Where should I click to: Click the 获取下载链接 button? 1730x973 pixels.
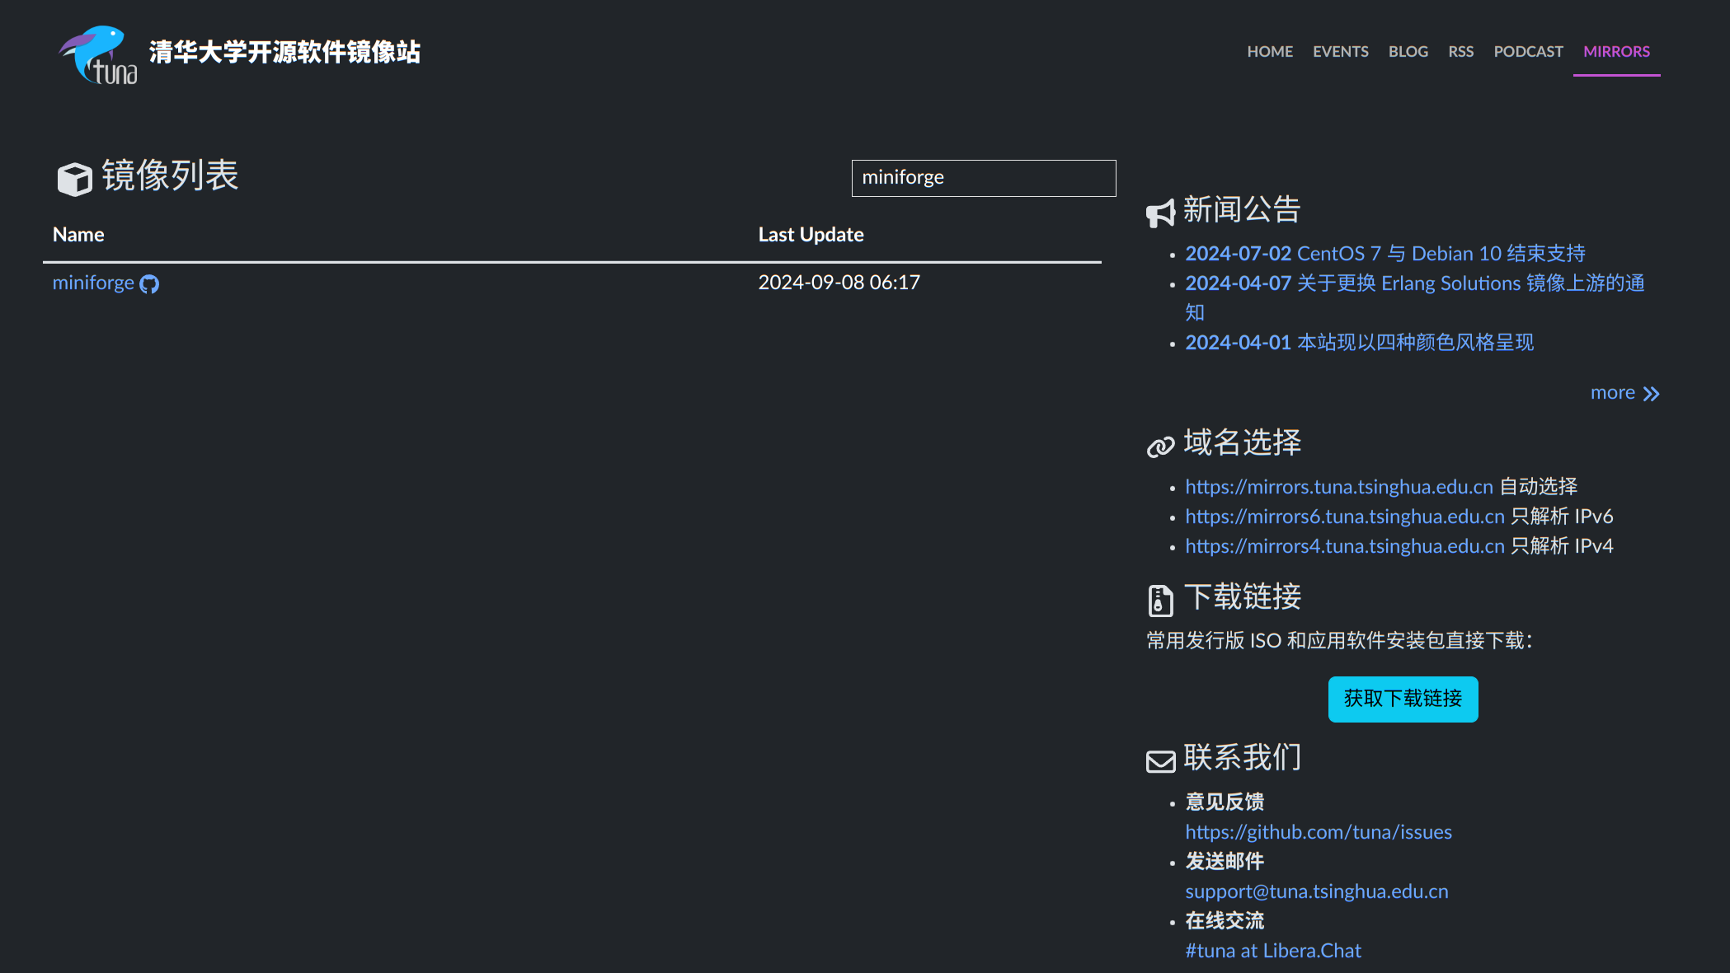[1403, 699]
